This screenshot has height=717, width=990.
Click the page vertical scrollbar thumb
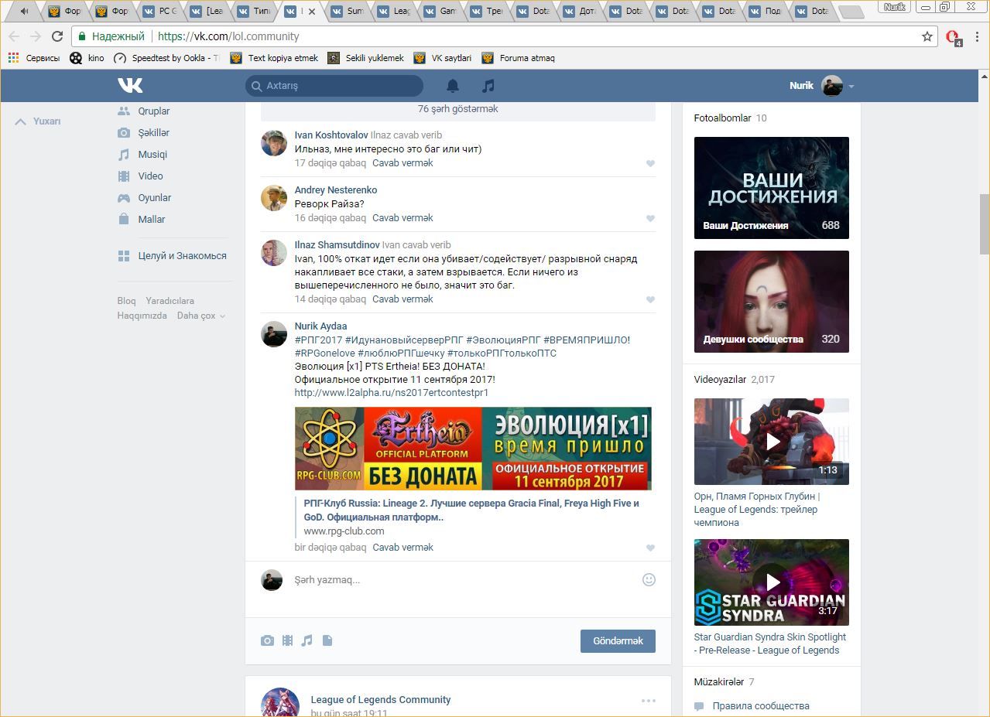point(985,224)
